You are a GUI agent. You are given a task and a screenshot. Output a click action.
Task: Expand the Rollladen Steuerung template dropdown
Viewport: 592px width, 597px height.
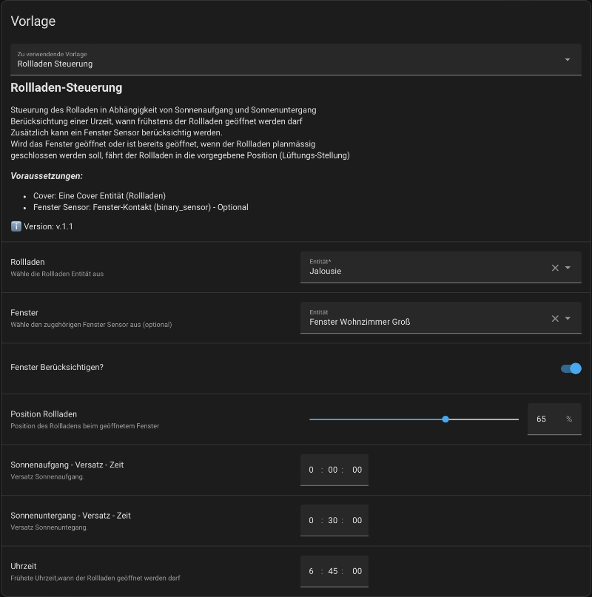point(568,60)
